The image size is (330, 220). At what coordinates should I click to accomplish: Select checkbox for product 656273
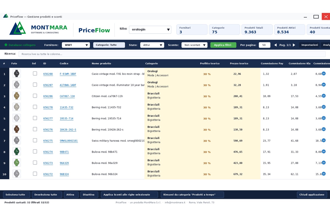click(35, 163)
